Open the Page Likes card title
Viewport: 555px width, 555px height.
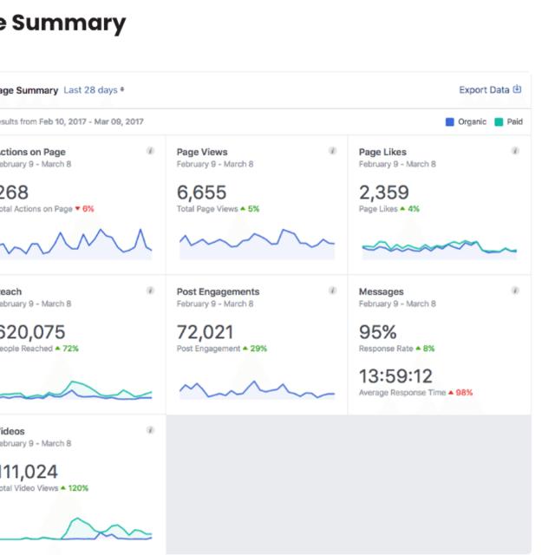pos(382,153)
